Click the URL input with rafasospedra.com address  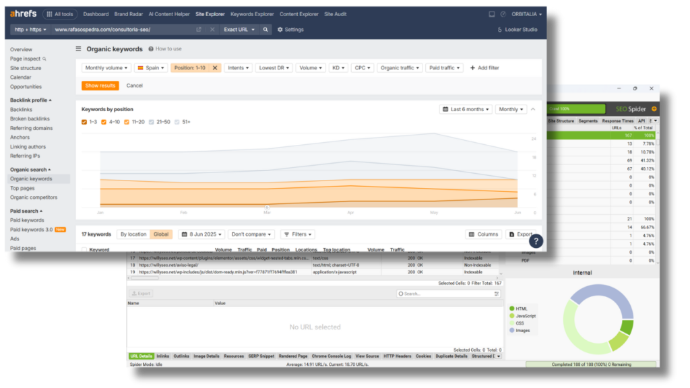pyautogui.click(x=123, y=30)
